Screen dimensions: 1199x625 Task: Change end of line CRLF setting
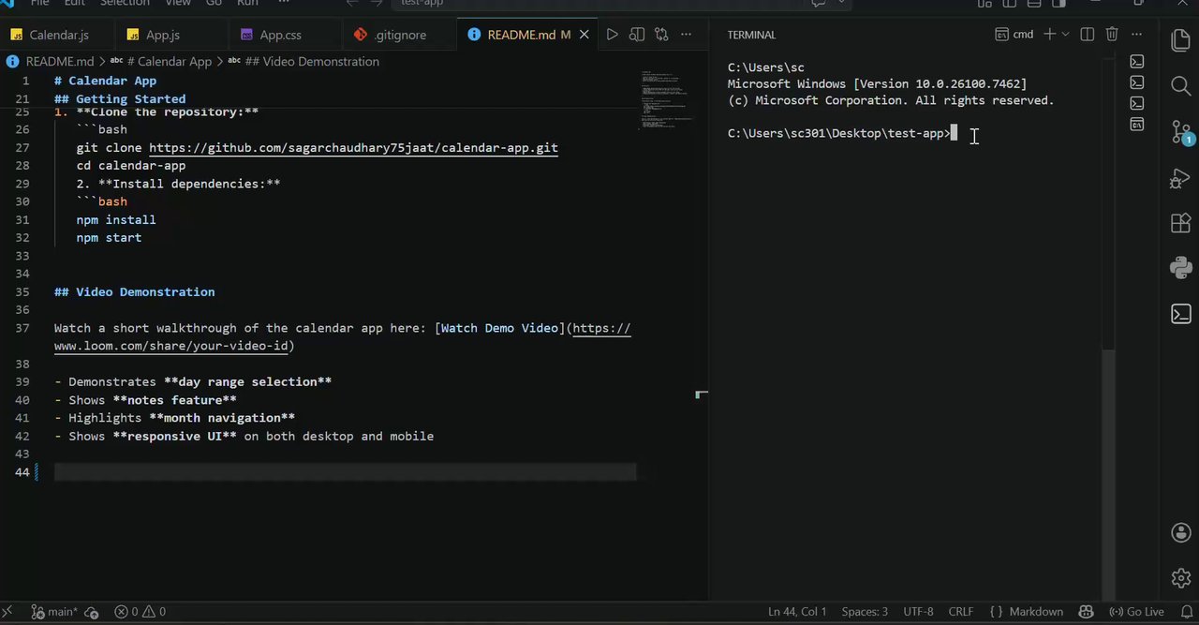tap(961, 612)
